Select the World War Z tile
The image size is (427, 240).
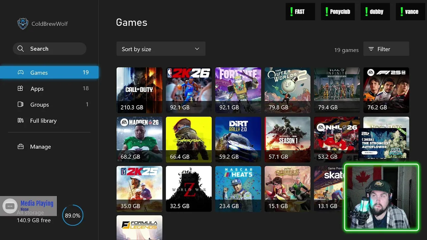189,189
